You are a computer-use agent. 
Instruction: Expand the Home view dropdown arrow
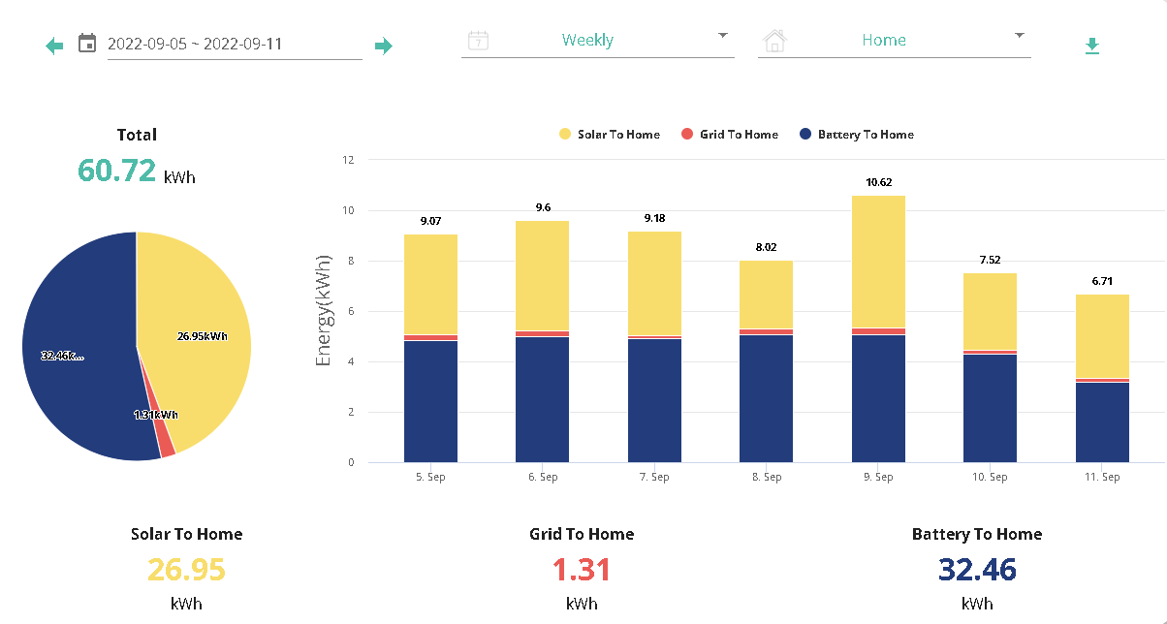(x=1019, y=36)
